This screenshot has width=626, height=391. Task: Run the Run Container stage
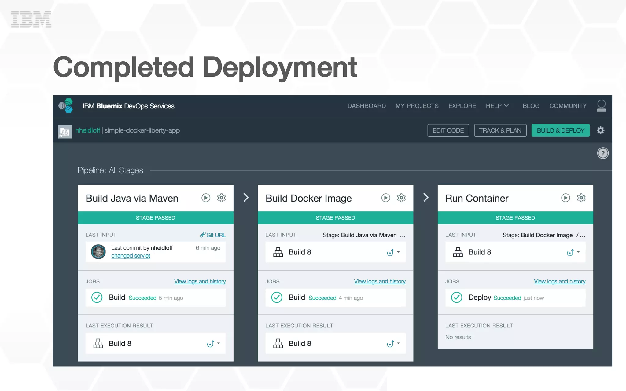point(565,198)
